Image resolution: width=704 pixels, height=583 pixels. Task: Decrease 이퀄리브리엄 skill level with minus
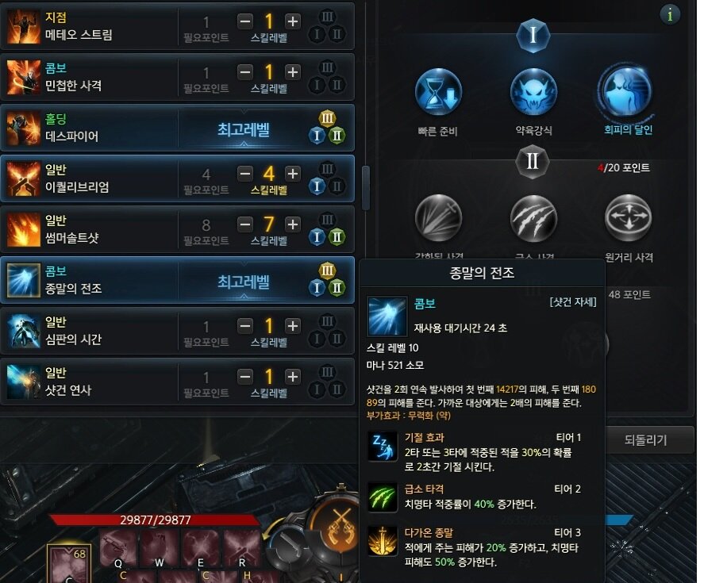point(245,174)
